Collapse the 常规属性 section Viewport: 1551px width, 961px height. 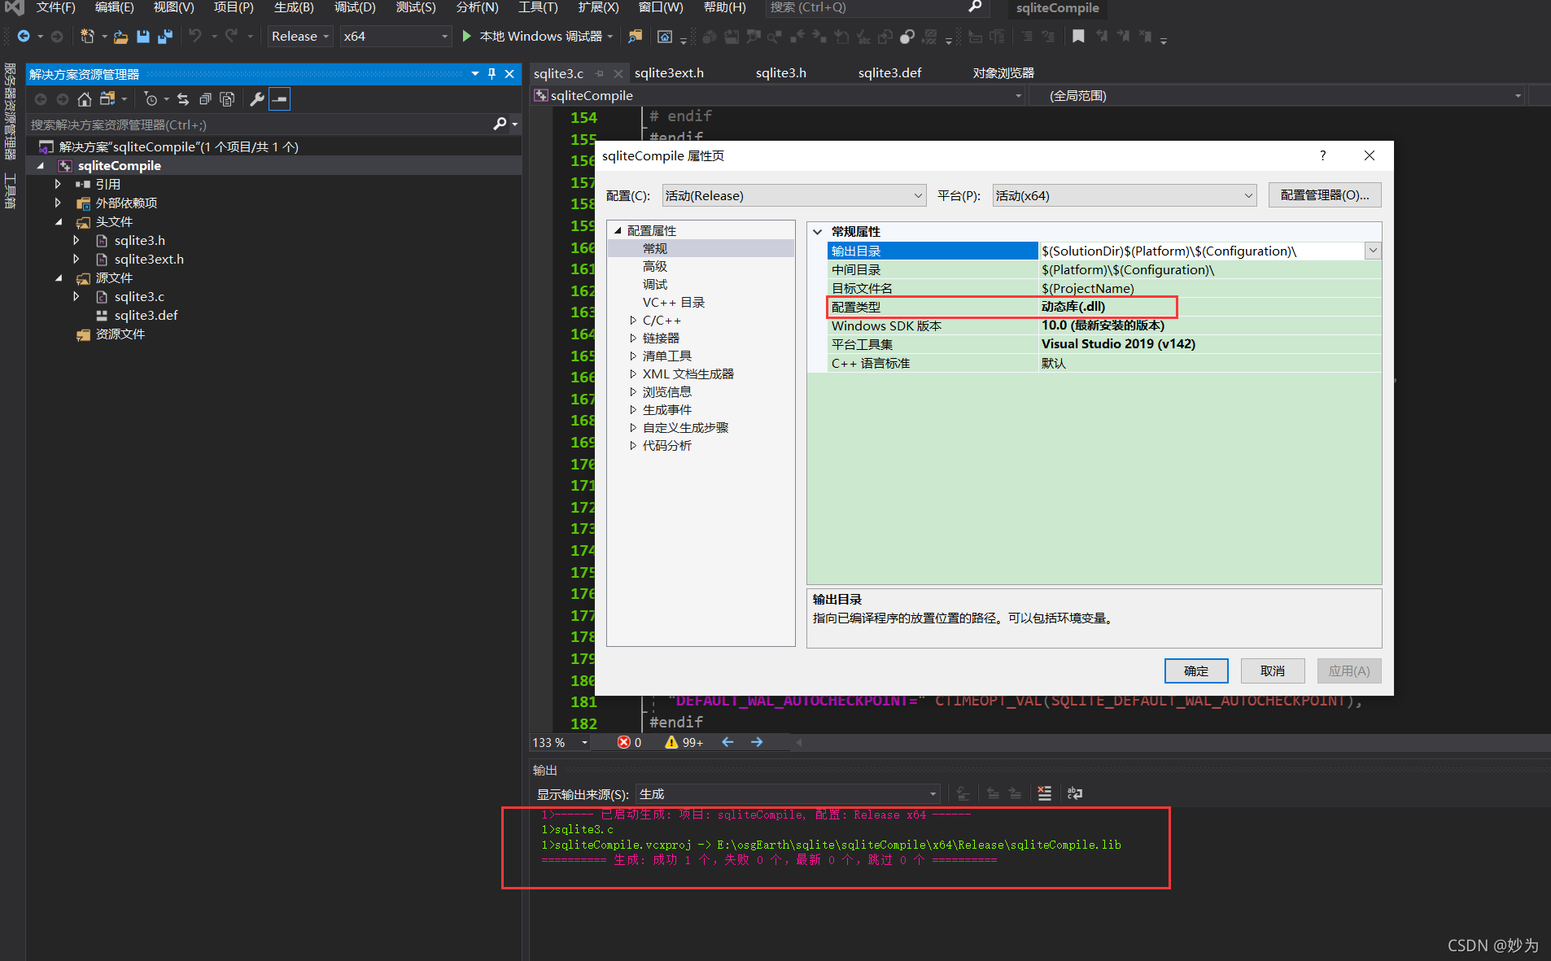tap(818, 231)
